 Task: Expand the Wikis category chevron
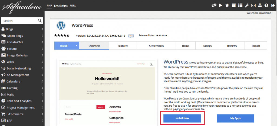pyautogui.click(x=42, y=62)
